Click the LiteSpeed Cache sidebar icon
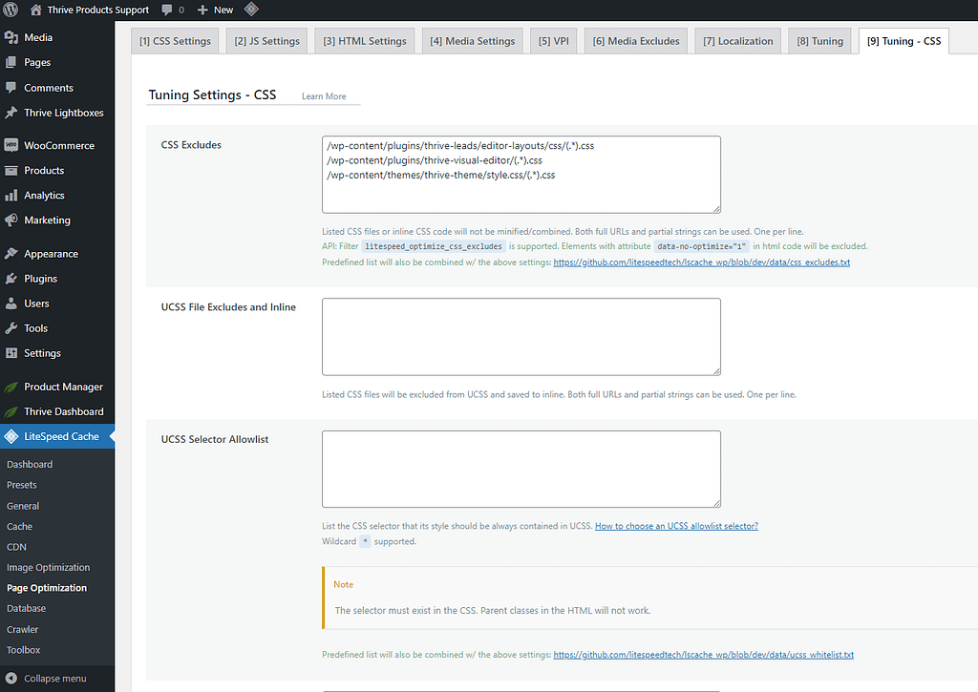The width and height of the screenshot is (978, 692). (x=11, y=436)
